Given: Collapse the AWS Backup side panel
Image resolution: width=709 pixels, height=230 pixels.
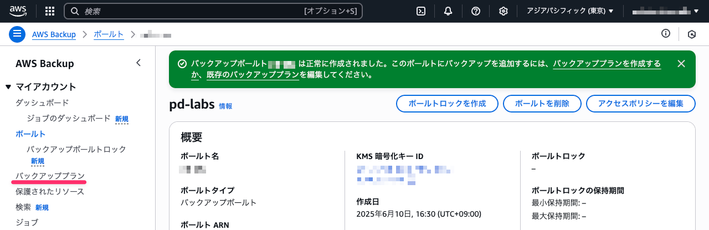Looking at the screenshot, I should (138, 63).
